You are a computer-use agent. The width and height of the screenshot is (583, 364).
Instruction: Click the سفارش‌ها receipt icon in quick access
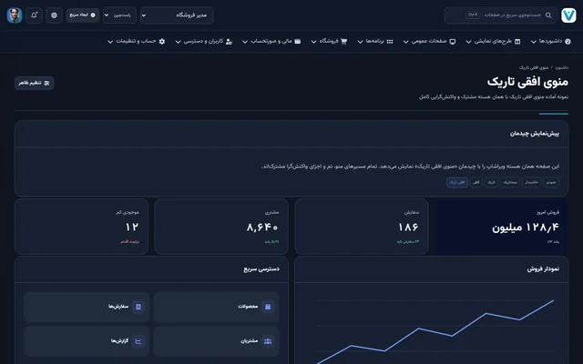pyautogui.click(x=138, y=307)
